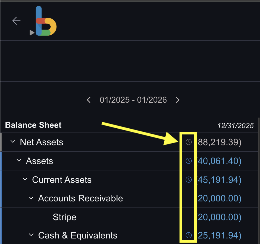Viewport: 260px width, 244px height.
Task: Click the next period chevron arrow
Action: point(178,100)
